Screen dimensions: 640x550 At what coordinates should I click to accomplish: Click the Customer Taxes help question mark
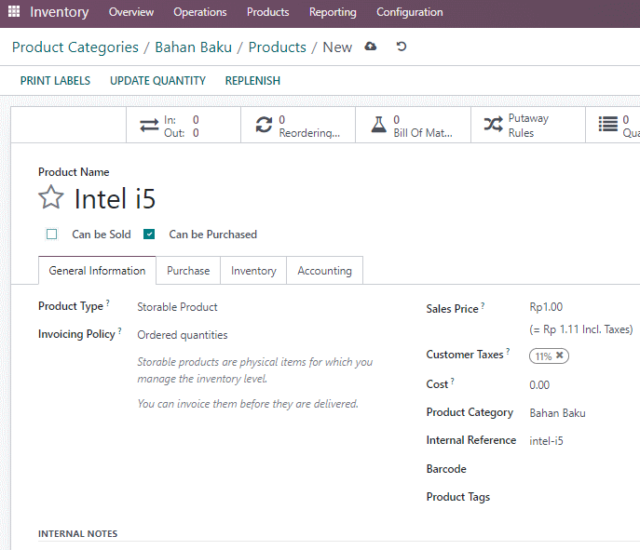[x=508, y=351]
